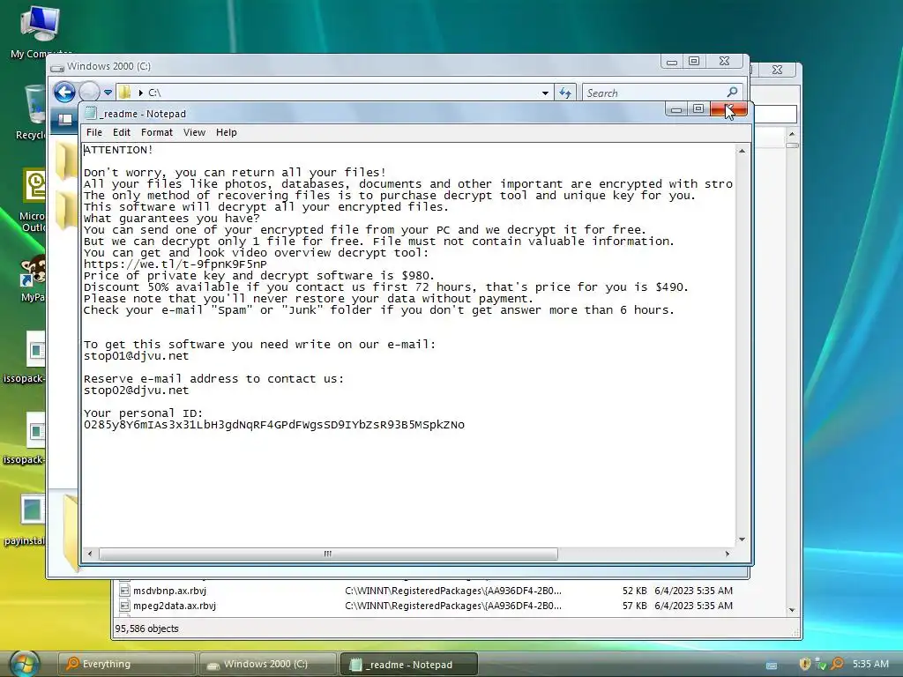Switch to Windows 2000 (C:) taskbar button
This screenshot has height=677, width=903.
coord(268,664)
